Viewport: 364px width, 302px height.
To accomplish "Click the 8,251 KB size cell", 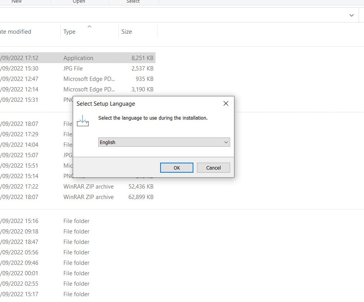I will (142, 58).
